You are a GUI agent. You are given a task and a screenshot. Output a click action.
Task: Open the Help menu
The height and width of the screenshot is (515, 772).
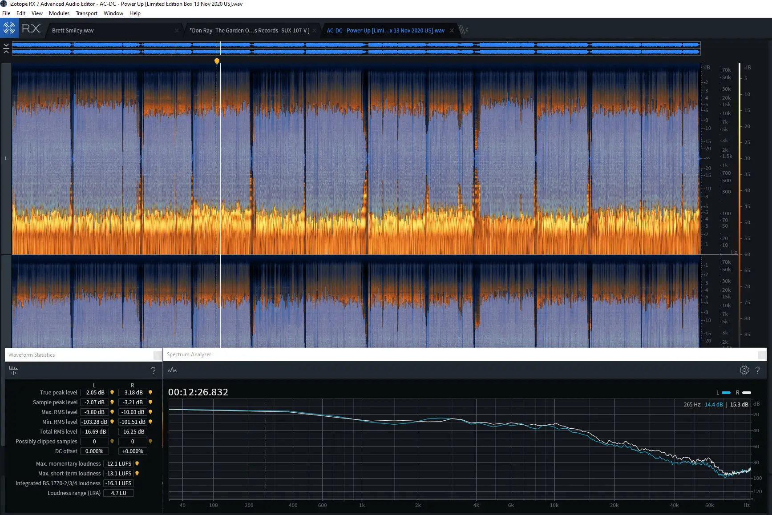[135, 13]
